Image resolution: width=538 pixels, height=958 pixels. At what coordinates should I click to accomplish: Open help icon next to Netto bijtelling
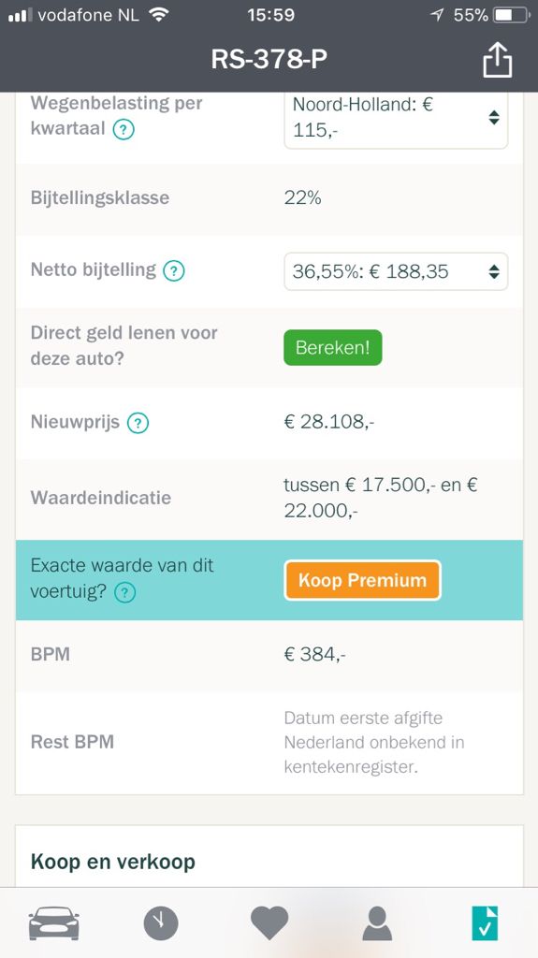[x=174, y=270]
